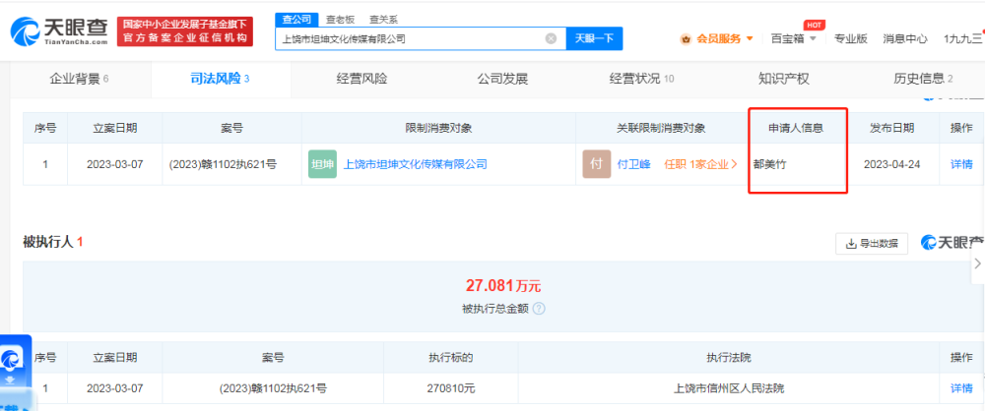Viewport: 985px width, 411px height.
Task: Open the 会员服务 dropdown menu
Action: 725,38
